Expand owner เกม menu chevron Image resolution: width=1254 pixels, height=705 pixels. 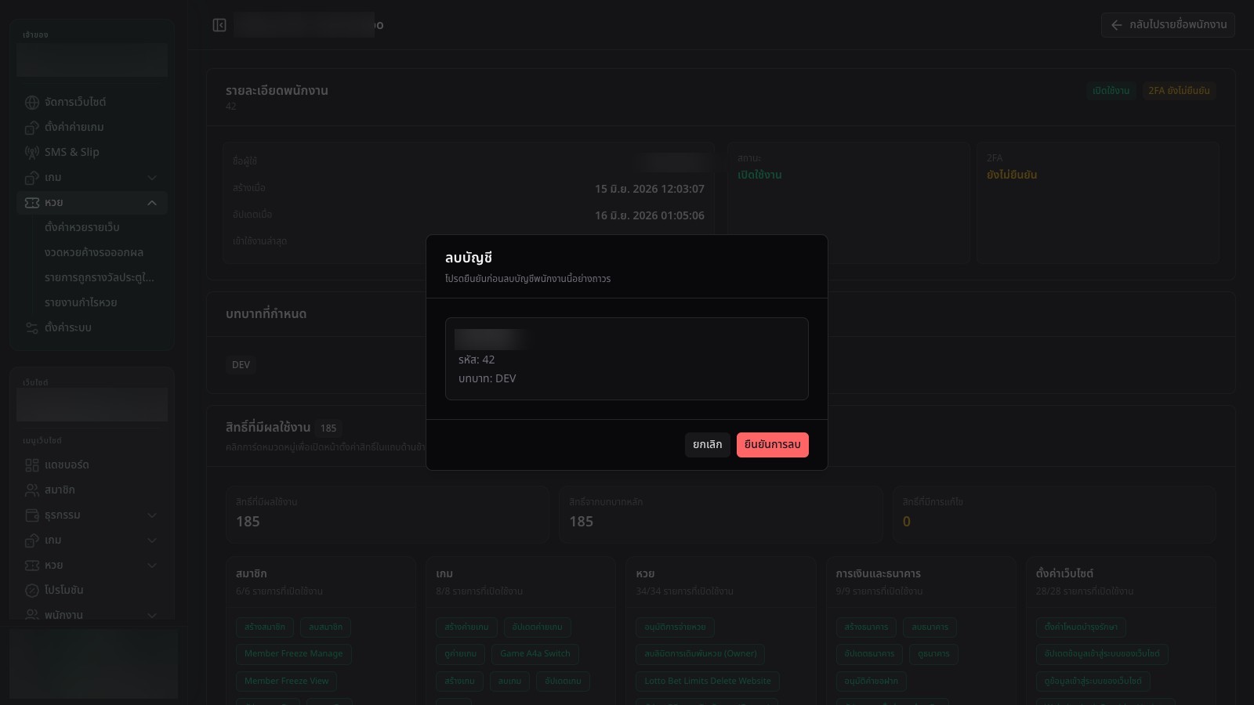coord(152,178)
